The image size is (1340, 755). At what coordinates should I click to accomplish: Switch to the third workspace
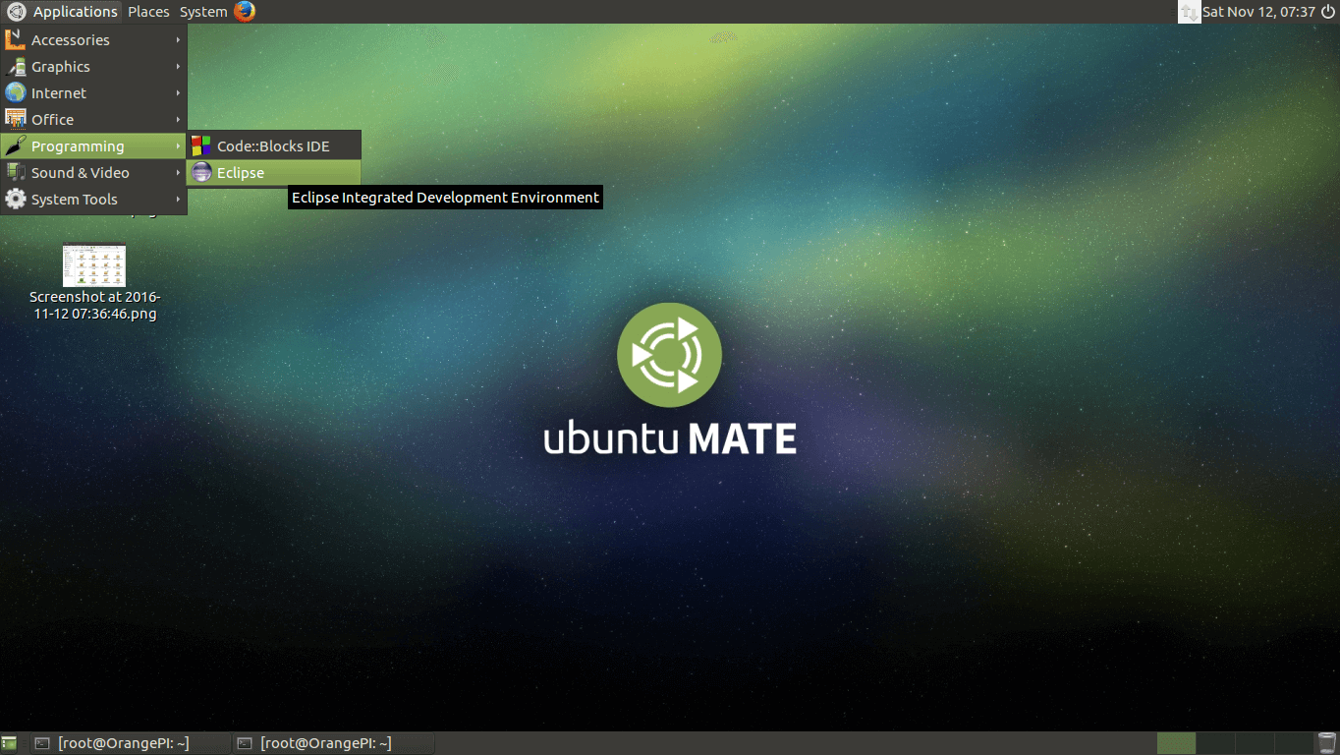1255,743
